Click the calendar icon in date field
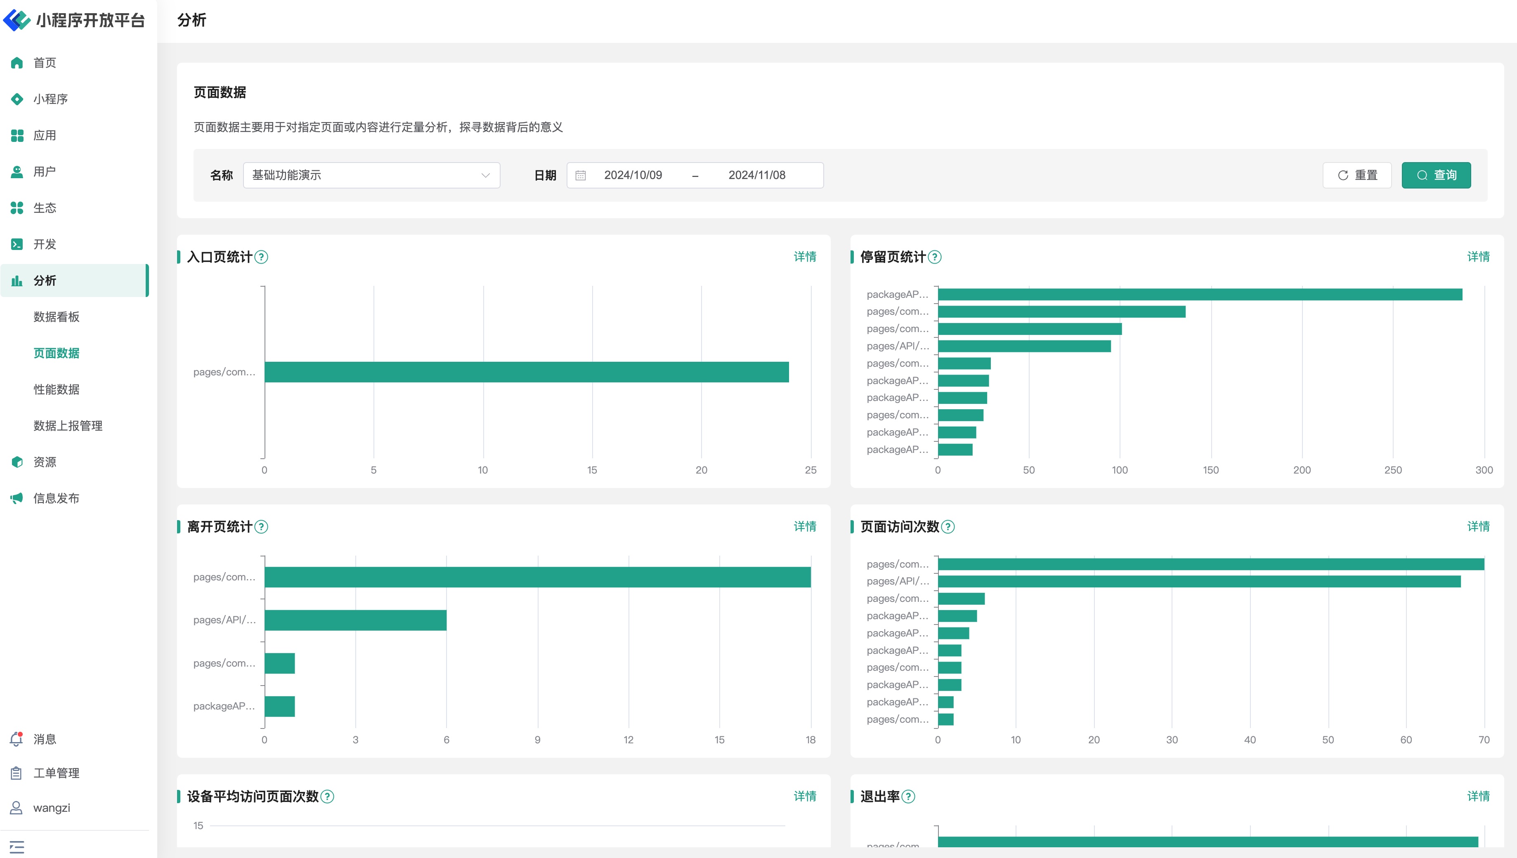 coord(581,176)
